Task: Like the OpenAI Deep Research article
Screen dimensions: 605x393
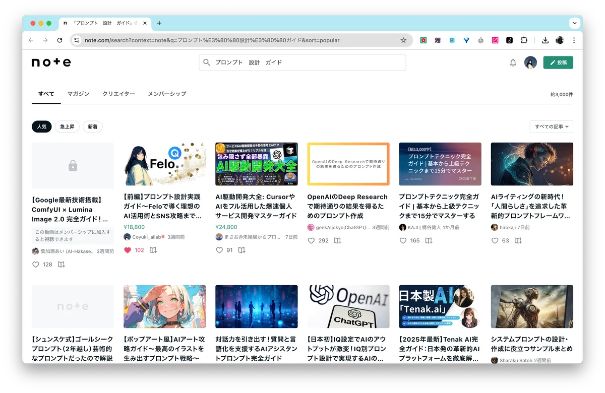Action: (x=311, y=241)
